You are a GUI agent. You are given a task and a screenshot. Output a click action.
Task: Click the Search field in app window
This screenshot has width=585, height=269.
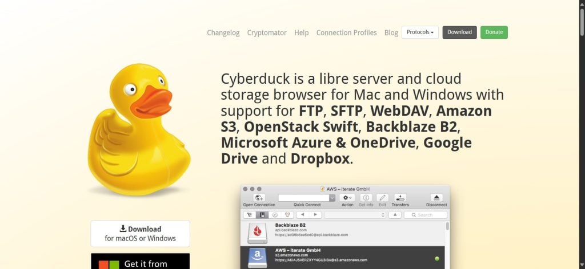425,215
